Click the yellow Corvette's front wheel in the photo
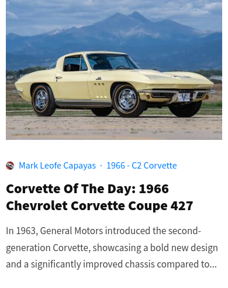 click(127, 101)
